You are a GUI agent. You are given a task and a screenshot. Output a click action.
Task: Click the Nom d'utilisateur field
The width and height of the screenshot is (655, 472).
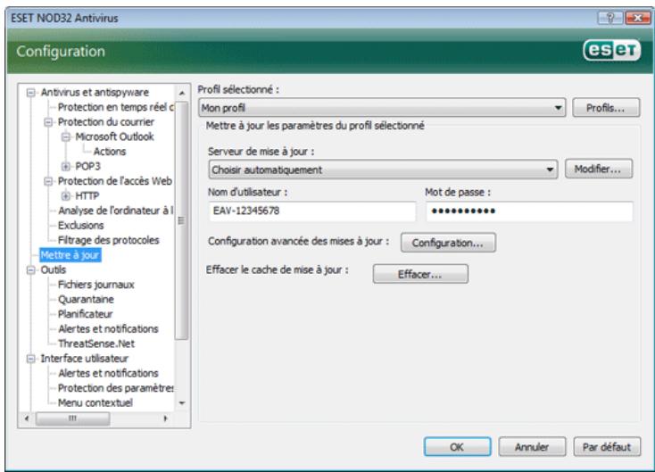pyautogui.click(x=312, y=211)
